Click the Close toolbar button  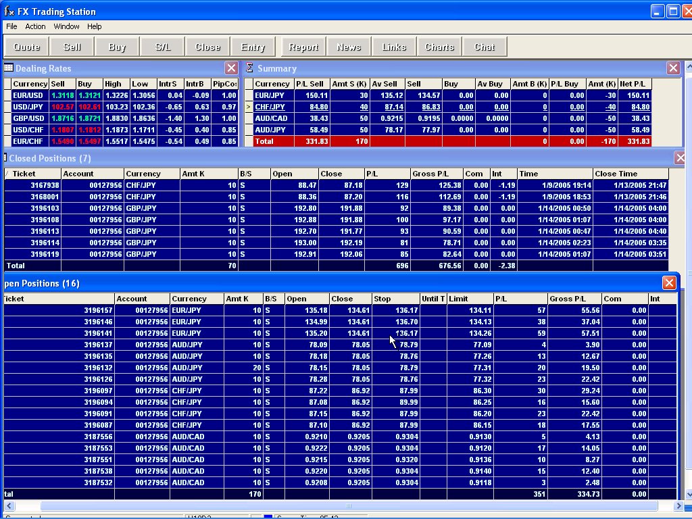coord(207,47)
